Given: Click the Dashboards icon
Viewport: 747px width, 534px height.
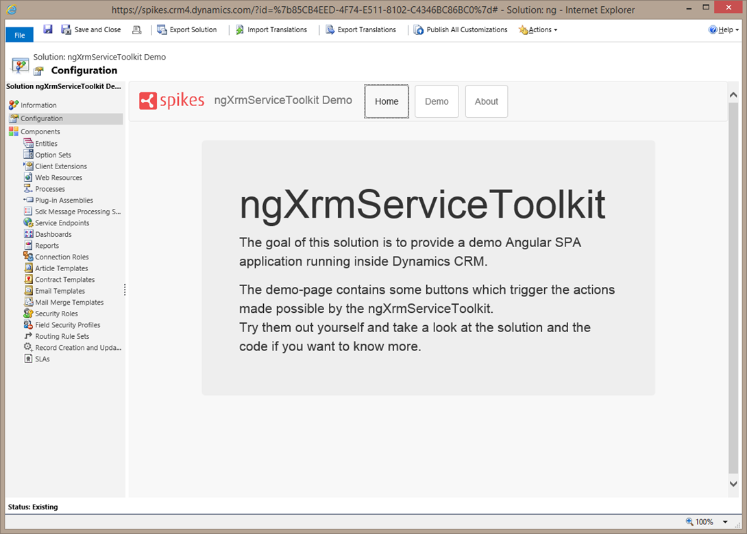Looking at the screenshot, I should [x=29, y=233].
